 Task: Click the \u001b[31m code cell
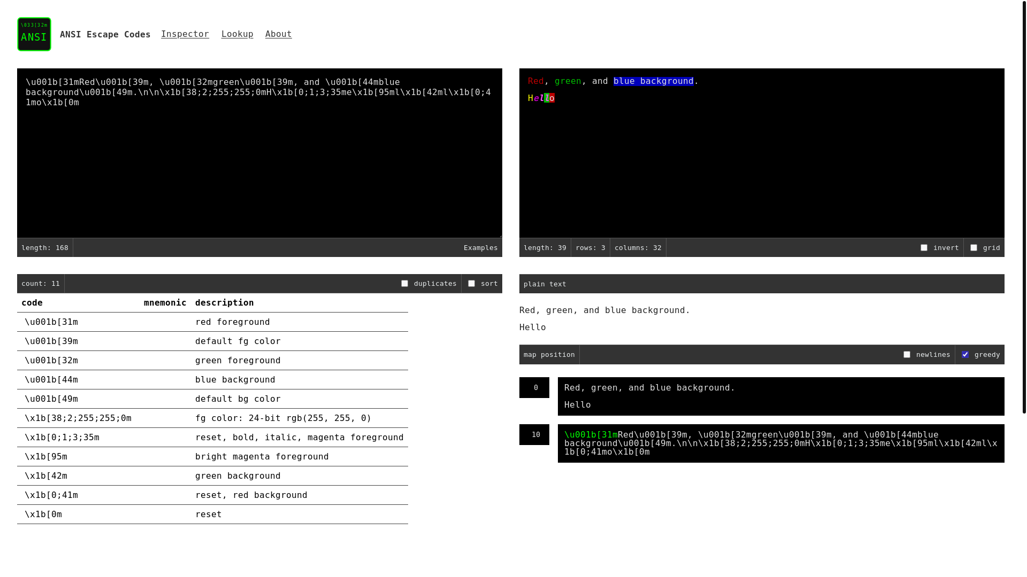51,322
